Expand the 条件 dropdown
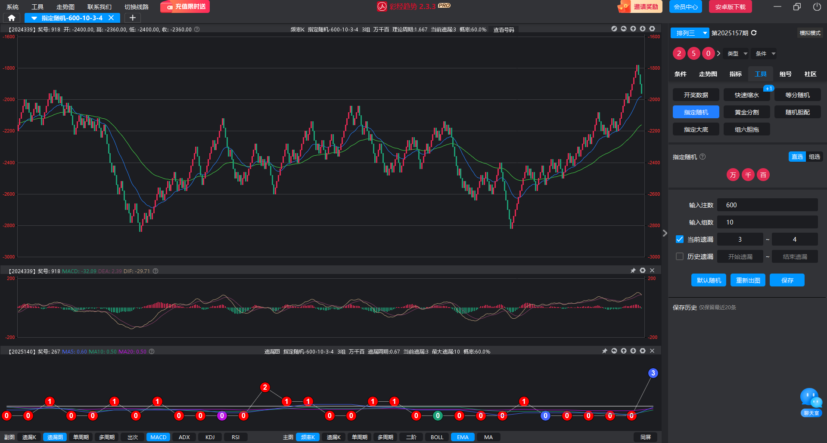827x443 pixels. 765,53
